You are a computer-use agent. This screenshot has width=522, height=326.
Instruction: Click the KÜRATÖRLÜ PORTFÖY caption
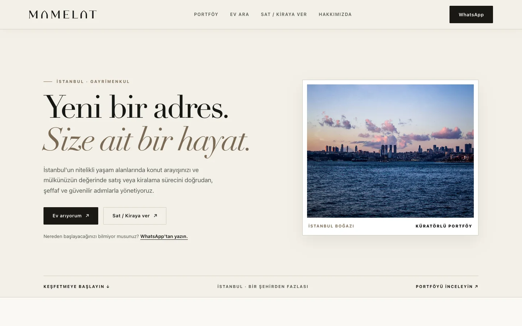tap(444, 226)
